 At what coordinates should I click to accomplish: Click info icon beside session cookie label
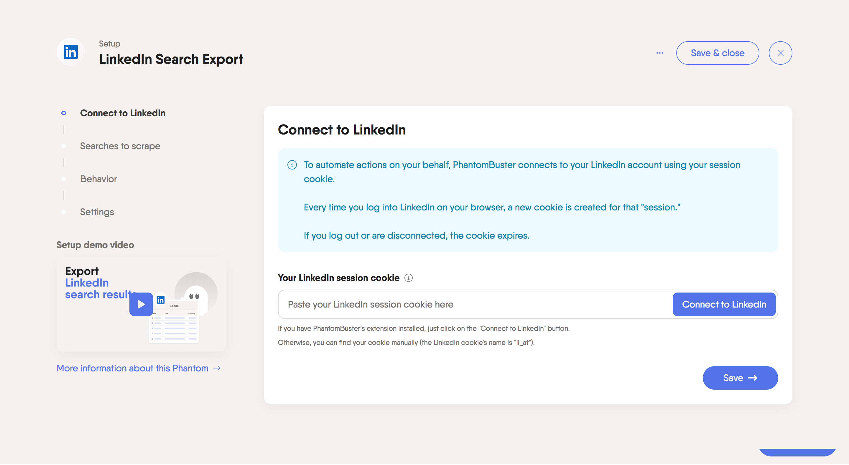(408, 278)
